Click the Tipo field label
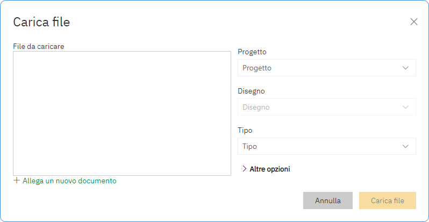 pyautogui.click(x=245, y=130)
